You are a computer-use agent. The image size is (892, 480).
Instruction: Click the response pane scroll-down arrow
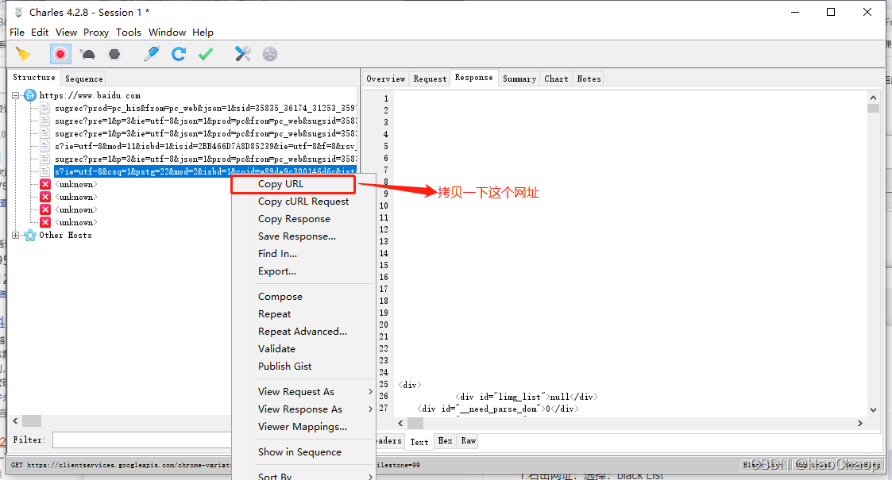pos(873,410)
